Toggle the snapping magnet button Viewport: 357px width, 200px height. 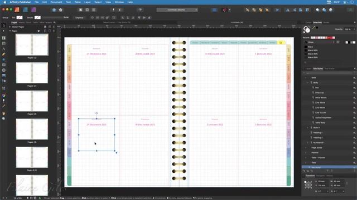pos(225,10)
